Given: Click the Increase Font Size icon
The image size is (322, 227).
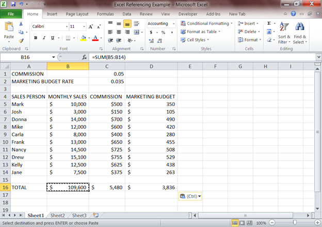Looking at the screenshot, I should click(91, 26).
